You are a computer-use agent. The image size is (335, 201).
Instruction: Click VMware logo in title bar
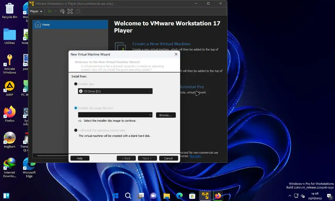(x=32, y=4)
